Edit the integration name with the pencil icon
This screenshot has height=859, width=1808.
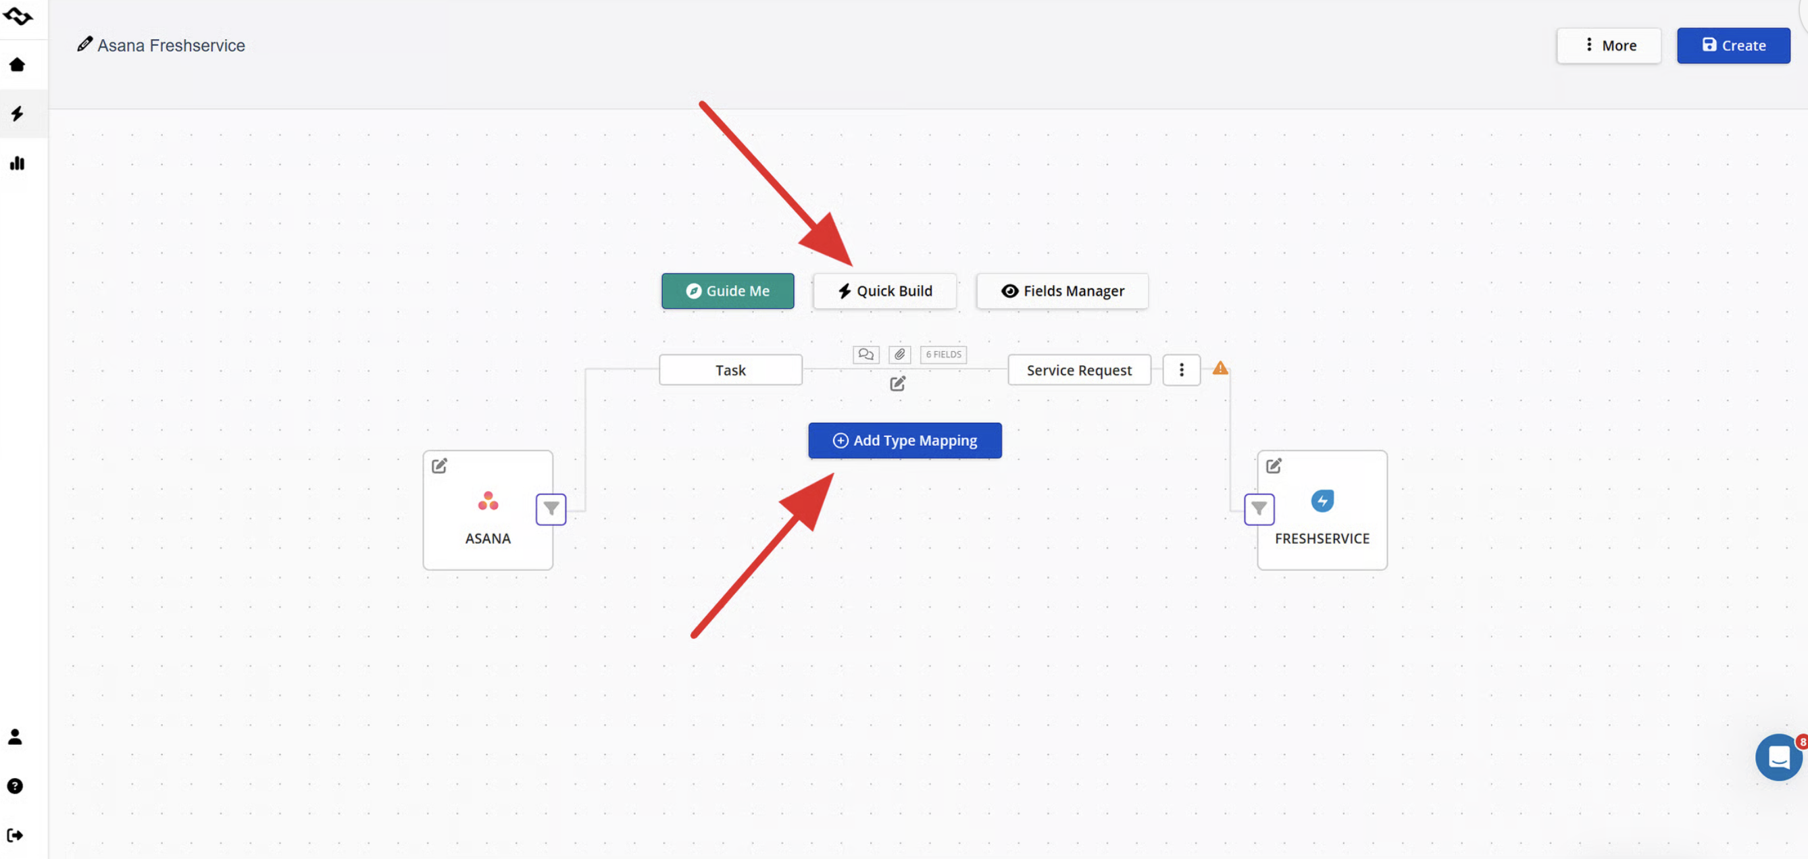pyautogui.click(x=84, y=44)
